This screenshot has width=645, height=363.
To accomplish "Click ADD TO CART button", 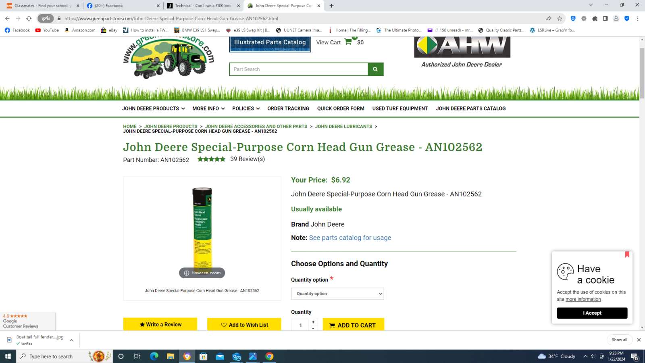I will (354, 325).
